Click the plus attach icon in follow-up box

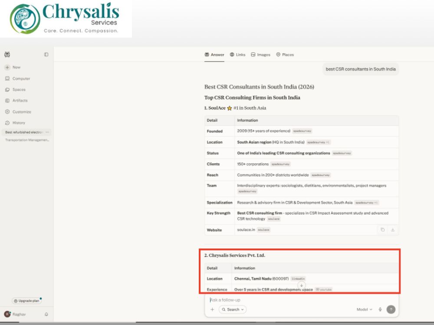click(x=212, y=309)
